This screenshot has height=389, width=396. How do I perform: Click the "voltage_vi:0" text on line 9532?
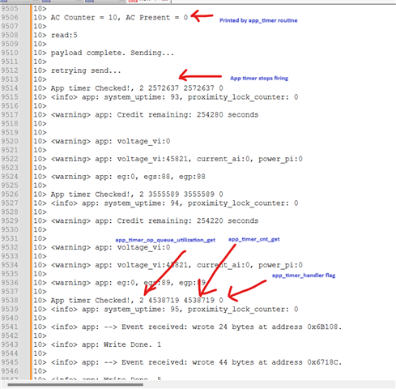[143, 247]
